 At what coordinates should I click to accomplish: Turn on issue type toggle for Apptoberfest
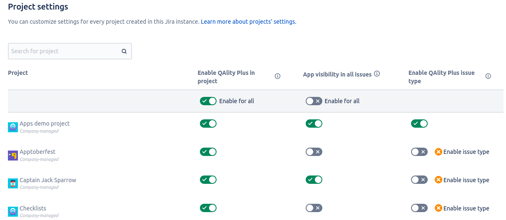pos(419,152)
